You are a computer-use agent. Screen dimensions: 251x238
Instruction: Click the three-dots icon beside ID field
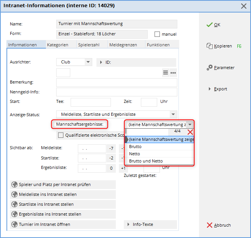tap(173, 73)
